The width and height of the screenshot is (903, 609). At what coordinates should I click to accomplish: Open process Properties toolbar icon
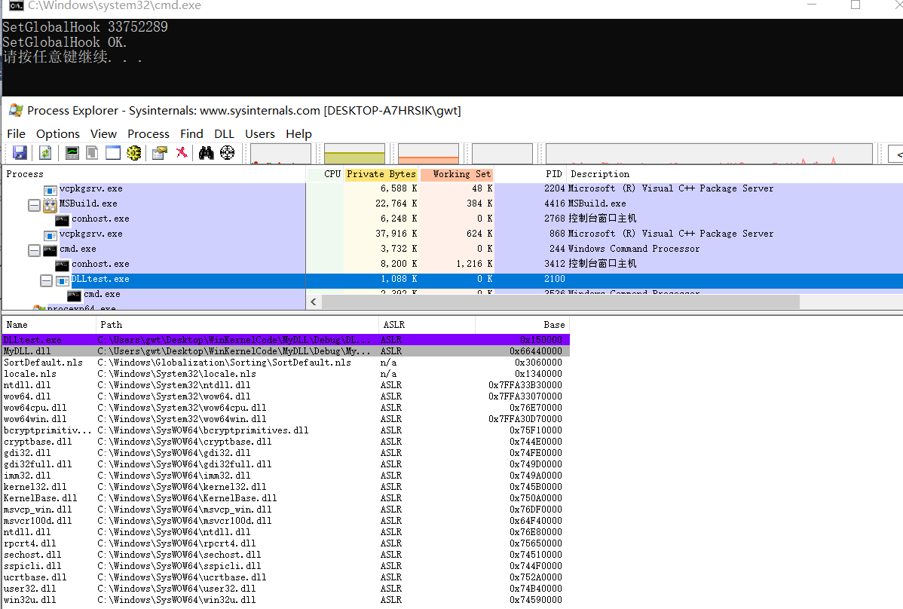tap(159, 153)
